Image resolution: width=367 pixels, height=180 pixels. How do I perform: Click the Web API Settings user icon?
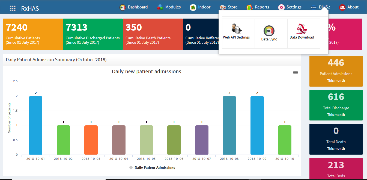tap(236, 28)
